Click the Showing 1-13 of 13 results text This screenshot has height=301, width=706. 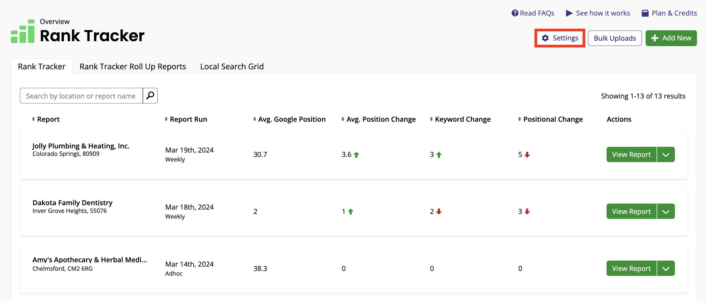coord(643,96)
